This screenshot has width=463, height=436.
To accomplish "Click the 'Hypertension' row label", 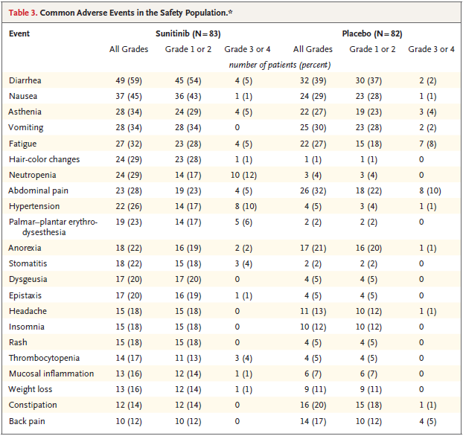I will click(x=34, y=206).
